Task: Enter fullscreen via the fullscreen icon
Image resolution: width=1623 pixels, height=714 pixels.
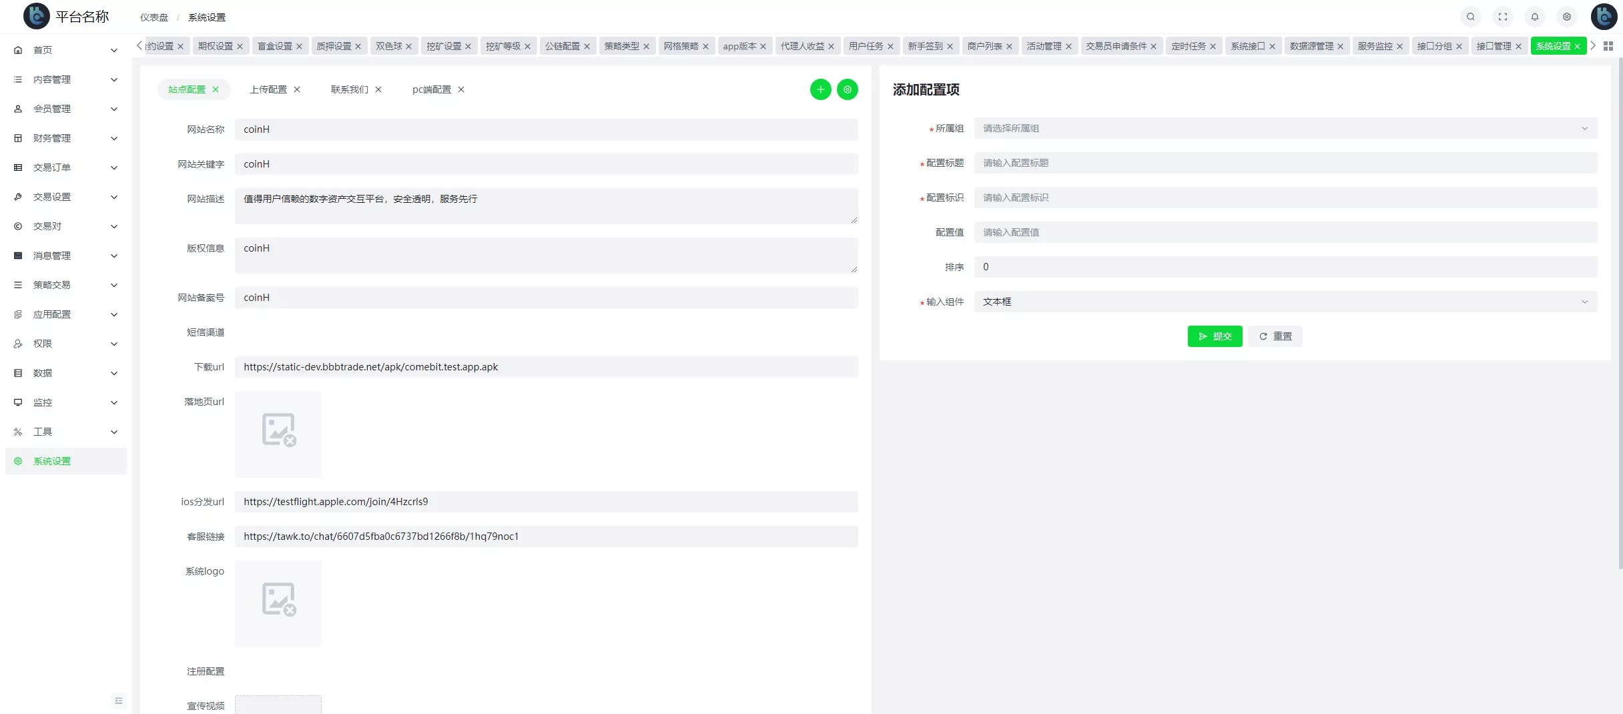Action: 1503,16
